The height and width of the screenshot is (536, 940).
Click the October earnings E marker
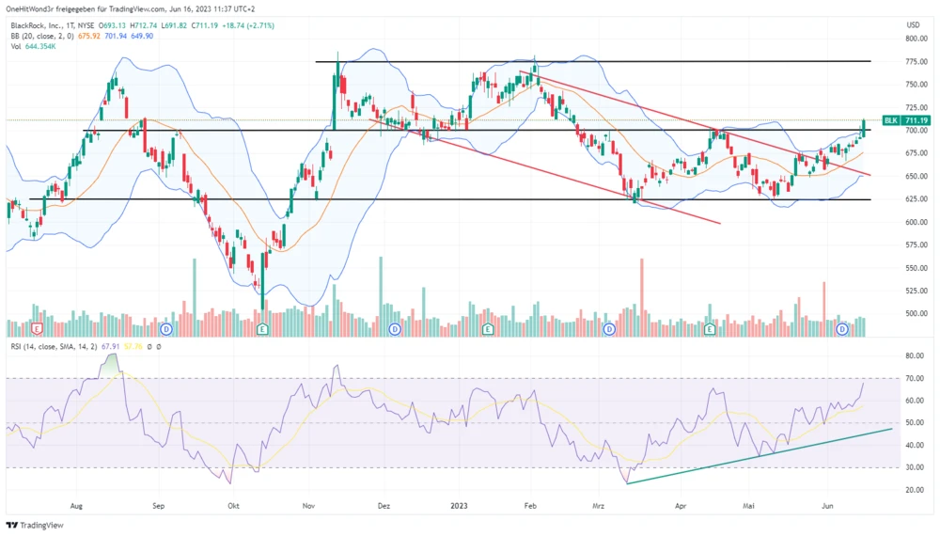click(262, 329)
